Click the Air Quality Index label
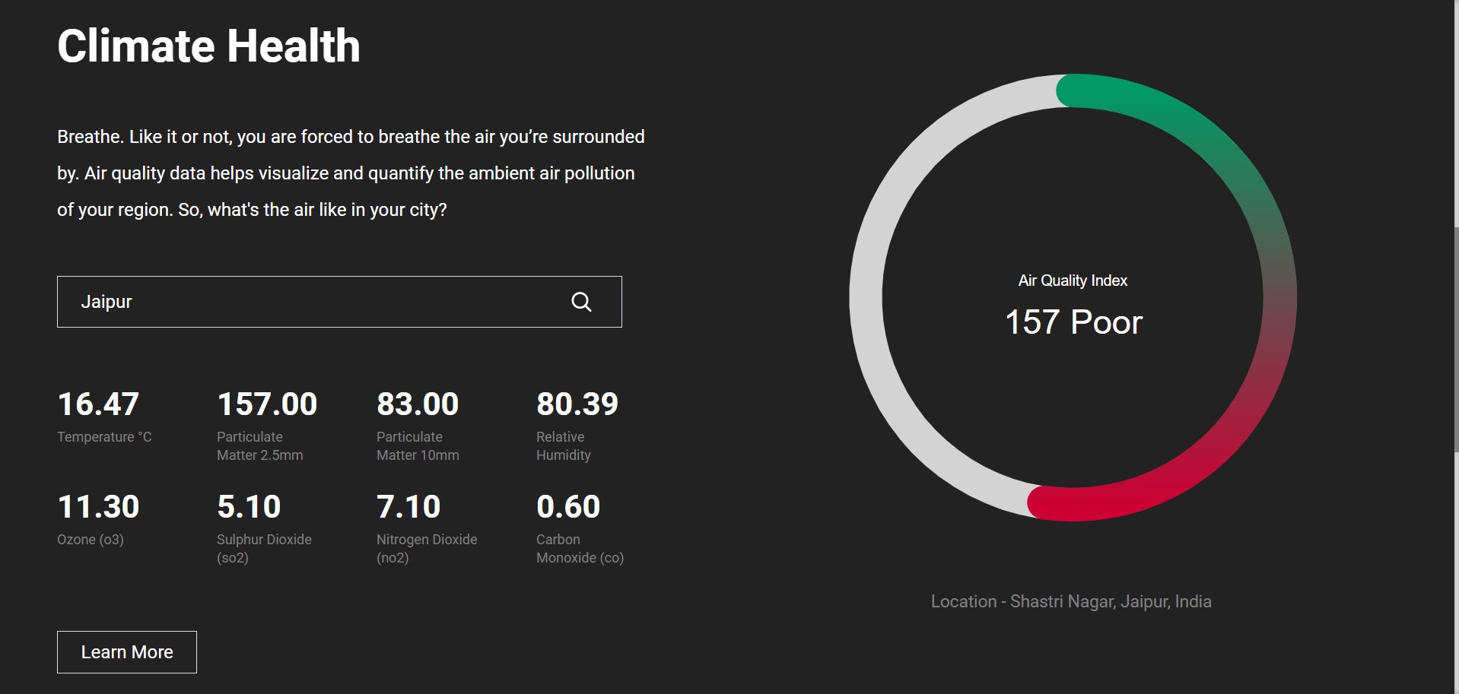The height and width of the screenshot is (694, 1459). [1072, 280]
